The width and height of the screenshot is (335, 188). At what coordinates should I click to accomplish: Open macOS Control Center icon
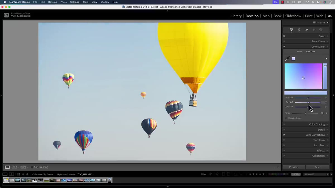pos(318,2)
